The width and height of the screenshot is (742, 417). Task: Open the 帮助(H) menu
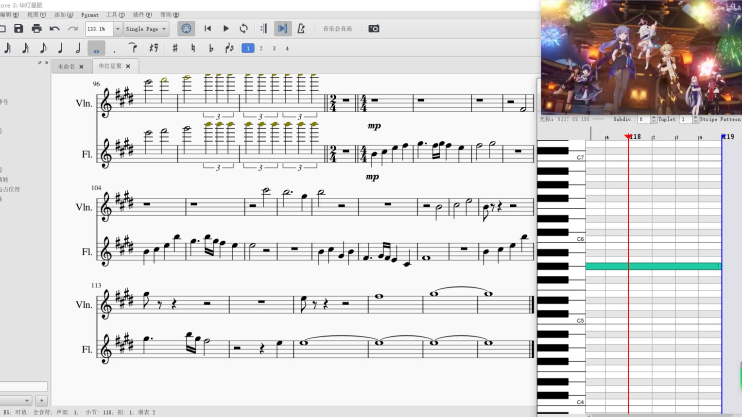170,15
